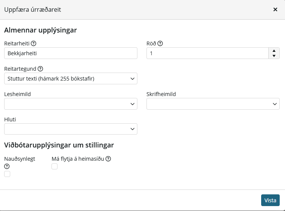Expand the Lesheimild dropdown
This screenshot has height=211, width=285.
[x=71, y=104]
